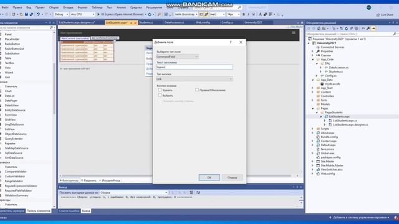Open the Список ошибок tab
The image size is (399, 224).
tap(69, 211)
